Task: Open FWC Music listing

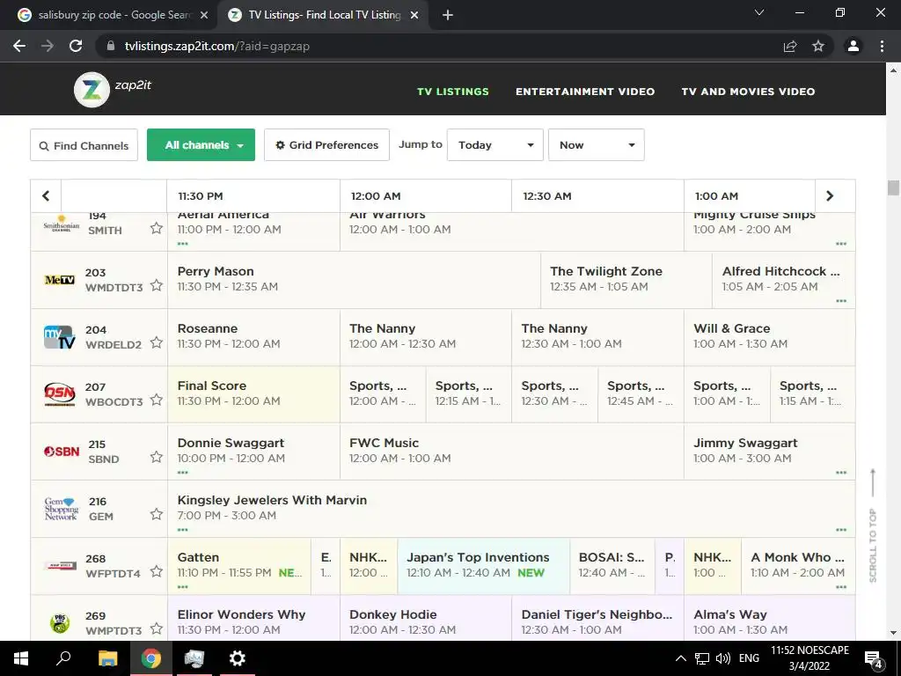Action: [x=512, y=452]
